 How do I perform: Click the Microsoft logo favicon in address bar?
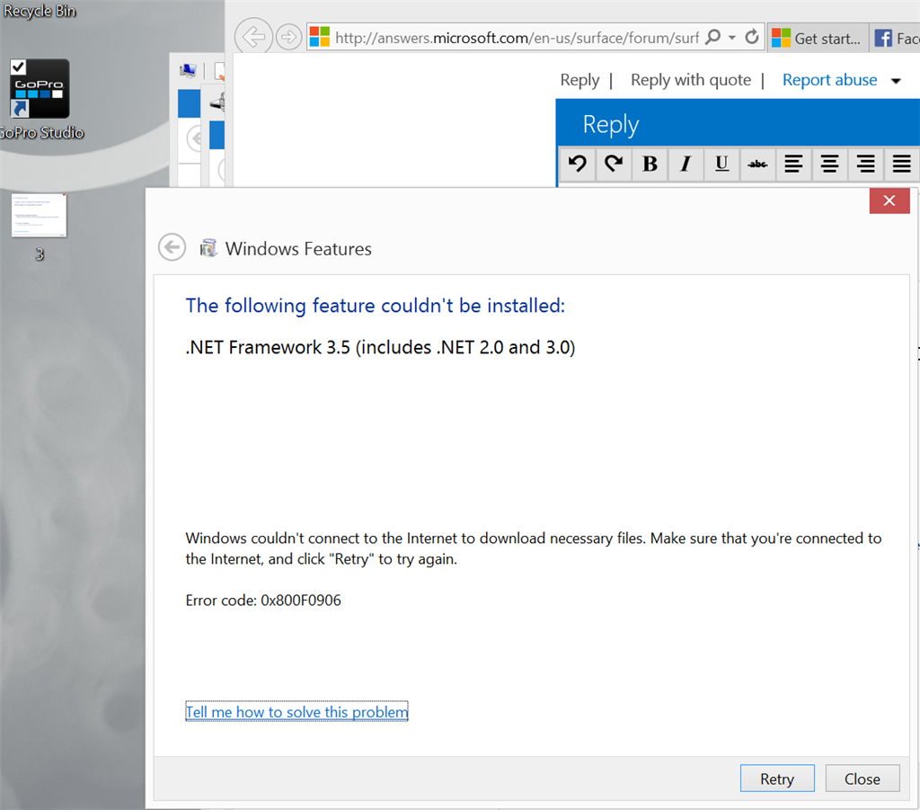(320, 37)
